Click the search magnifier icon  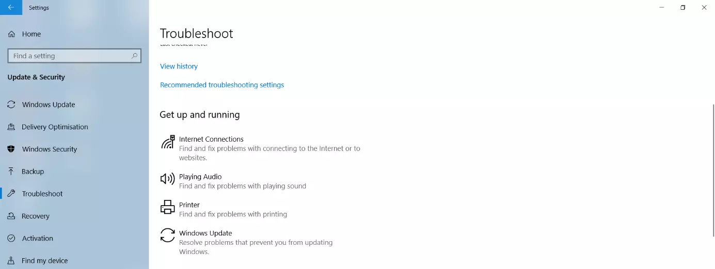tap(134, 56)
